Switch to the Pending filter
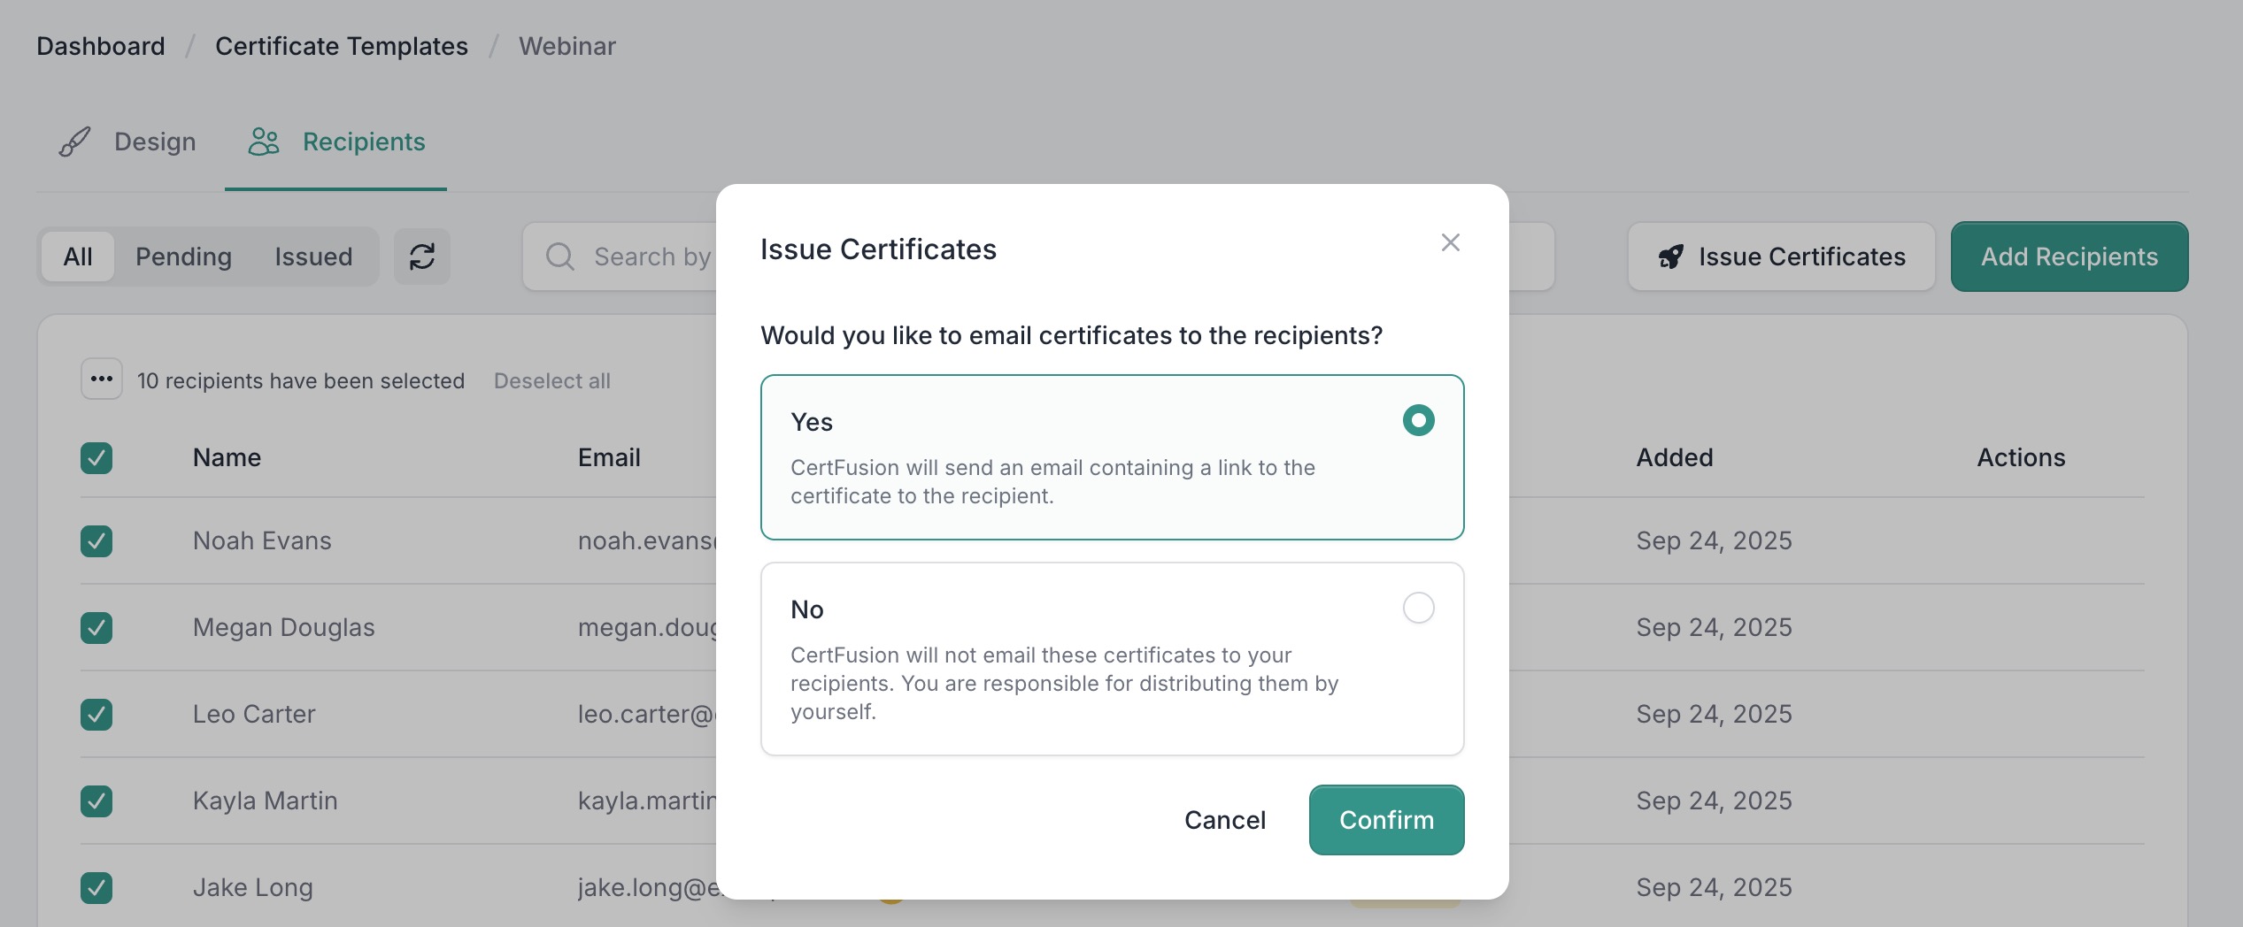The image size is (2243, 927). pos(183,257)
